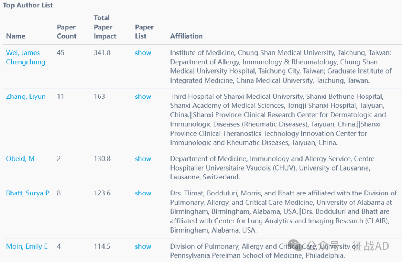Viewport: 402px width, 262px height.
Task: Expand Obeid, M paper list via show
Action: pos(143,159)
